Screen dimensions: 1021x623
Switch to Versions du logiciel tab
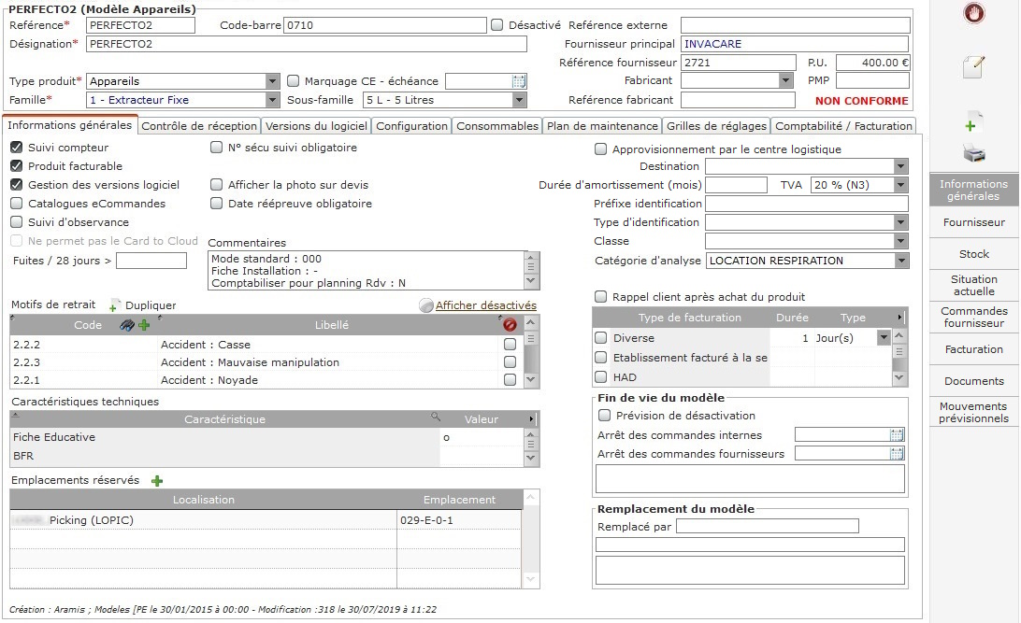coord(316,126)
